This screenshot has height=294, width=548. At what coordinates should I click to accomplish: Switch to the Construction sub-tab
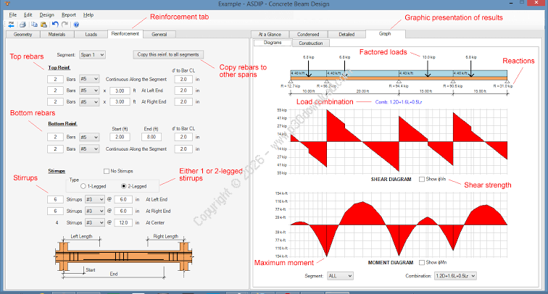(x=311, y=43)
